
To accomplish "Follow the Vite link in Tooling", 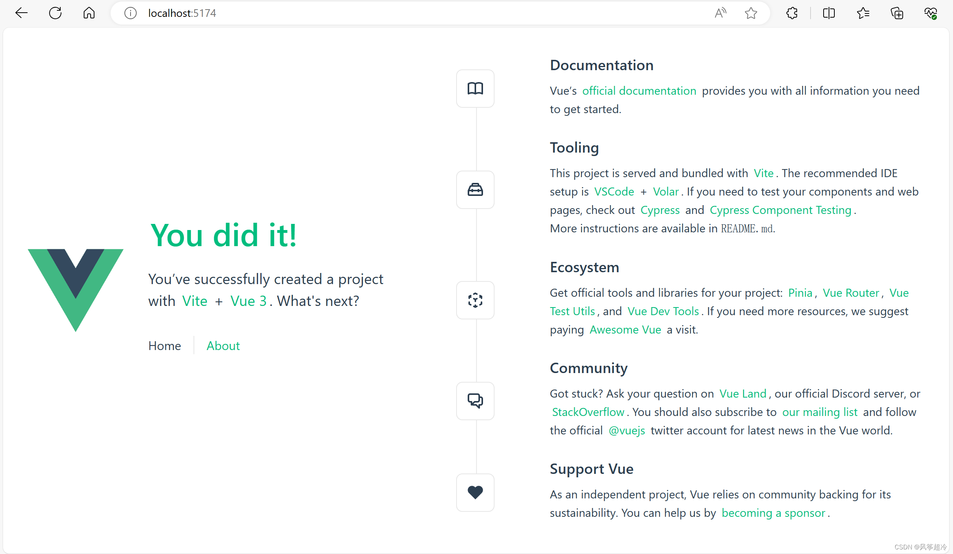I will [x=764, y=173].
